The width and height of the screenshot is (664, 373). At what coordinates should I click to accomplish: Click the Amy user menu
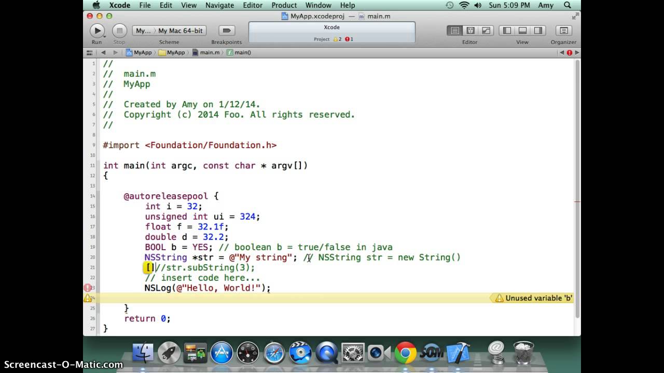[x=546, y=5]
